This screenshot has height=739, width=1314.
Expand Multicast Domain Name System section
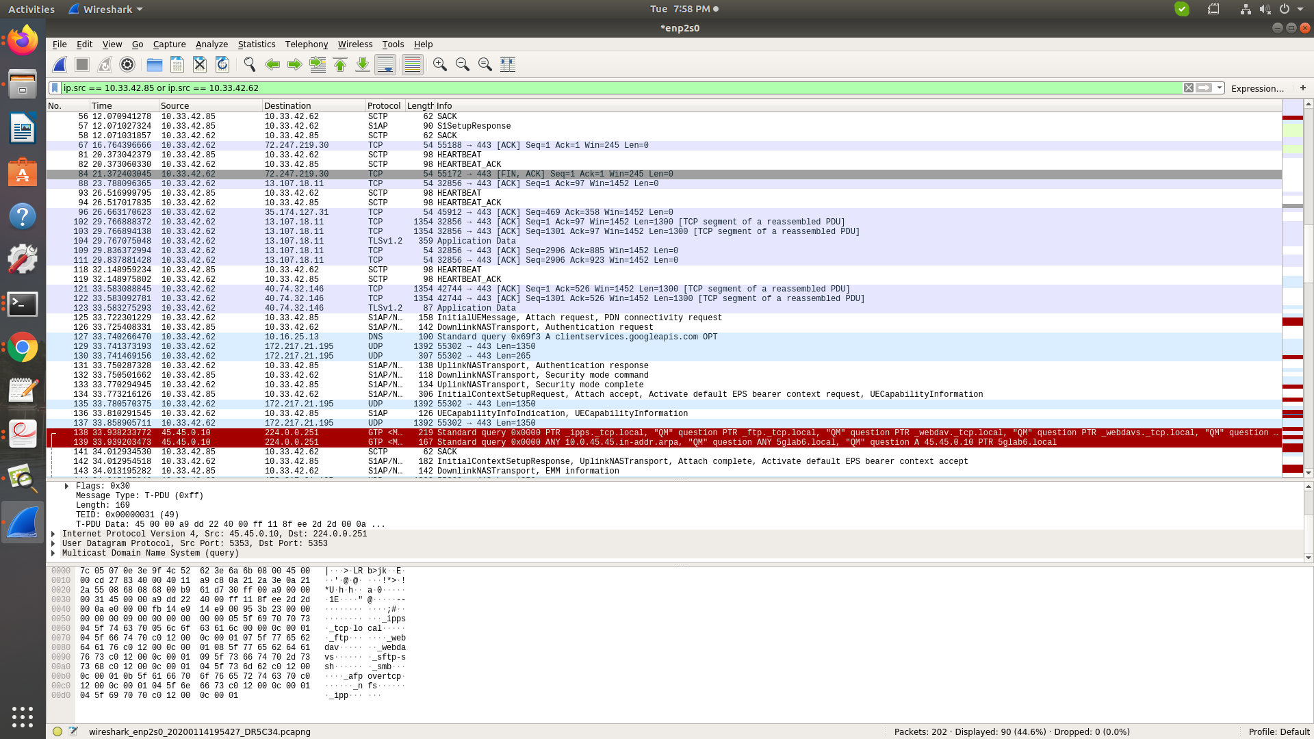pos(53,553)
